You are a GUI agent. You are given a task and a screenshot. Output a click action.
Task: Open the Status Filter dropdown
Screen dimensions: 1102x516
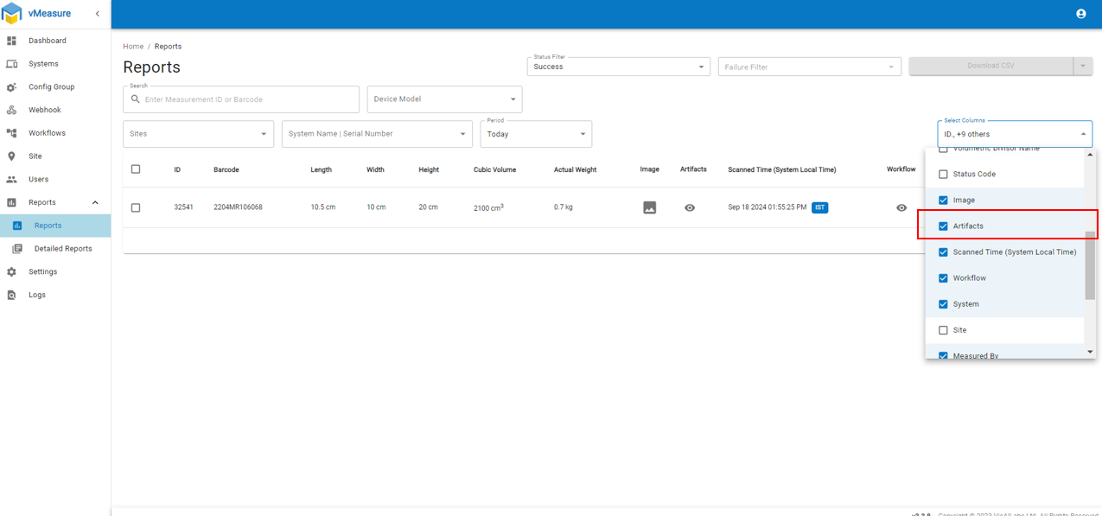pos(618,67)
